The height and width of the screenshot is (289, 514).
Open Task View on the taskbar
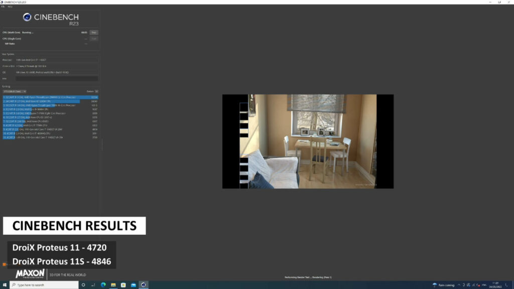coord(93,285)
